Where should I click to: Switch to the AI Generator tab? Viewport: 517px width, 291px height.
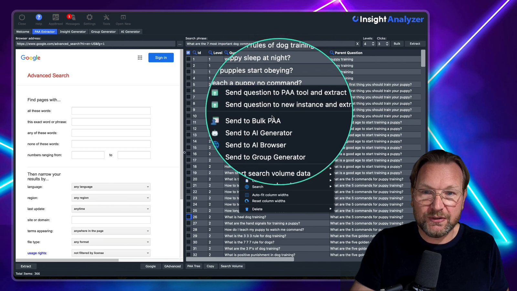tap(130, 32)
